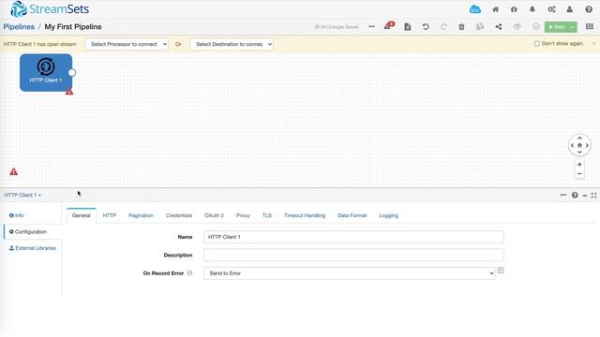Image resolution: width=600 pixels, height=337 pixels.
Task: Open the cloud Control Hub icon
Action: click(x=475, y=9)
